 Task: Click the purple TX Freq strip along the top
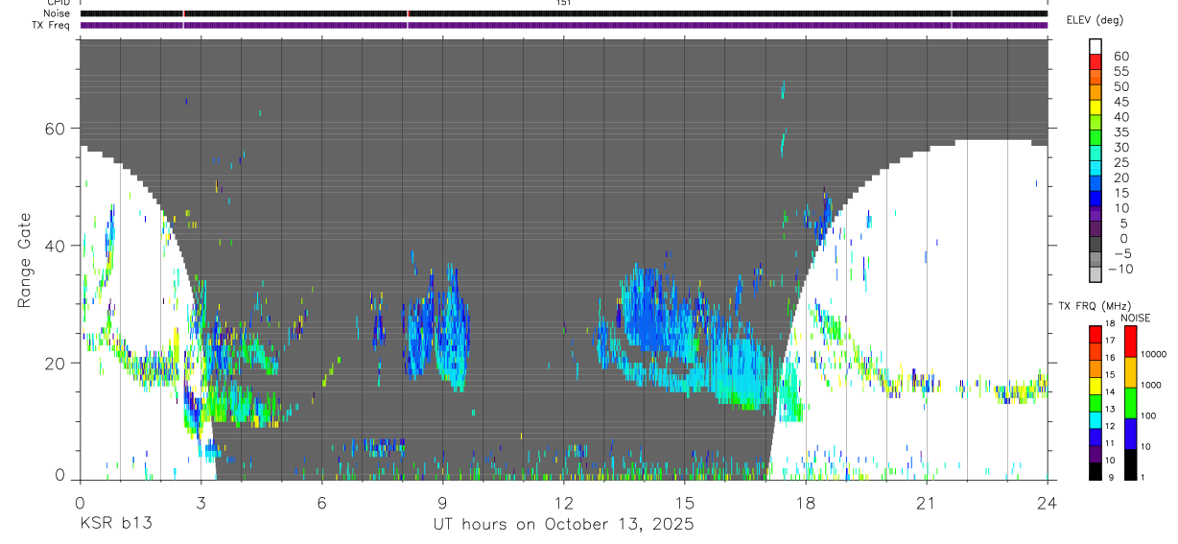coord(563,25)
